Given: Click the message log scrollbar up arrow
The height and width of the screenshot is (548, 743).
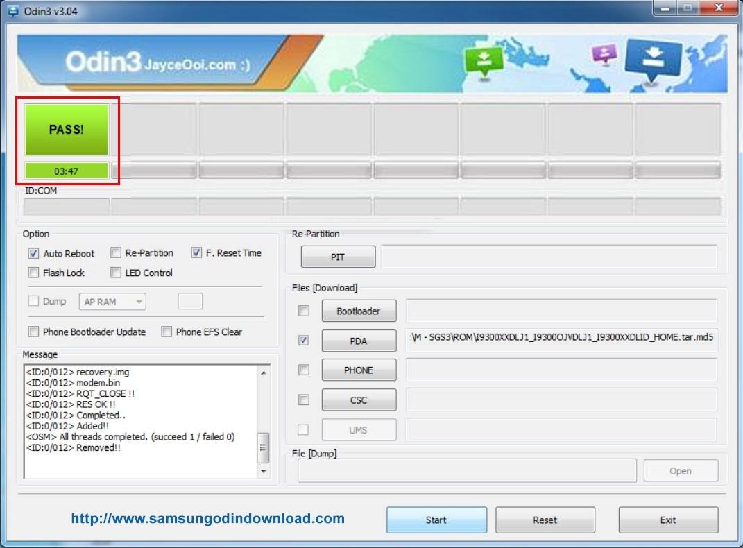Looking at the screenshot, I should tap(264, 373).
